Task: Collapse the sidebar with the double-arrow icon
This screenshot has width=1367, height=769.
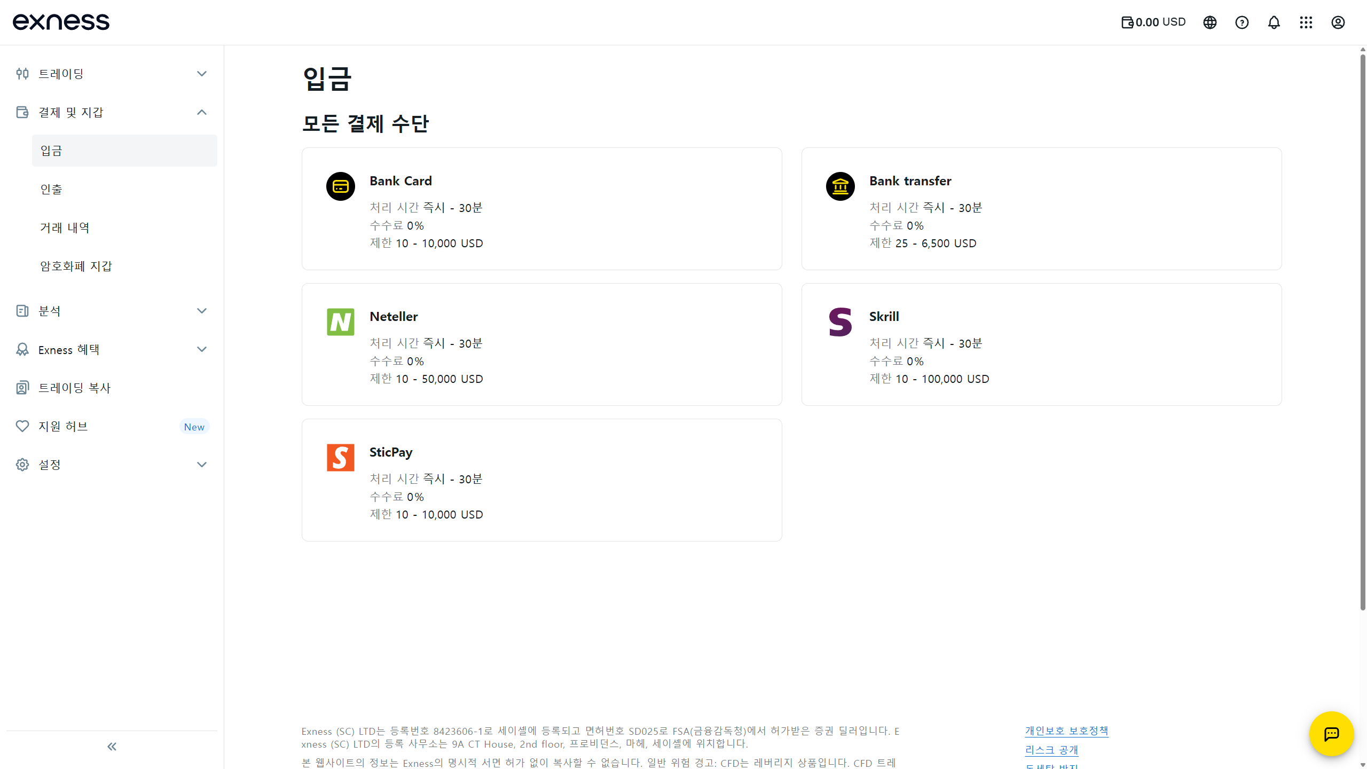Action: point(112,747)
